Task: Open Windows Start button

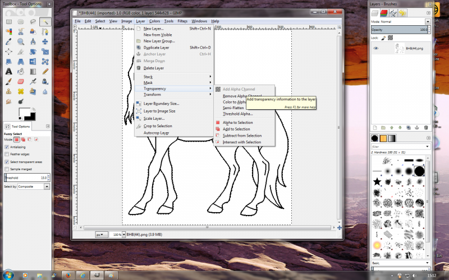Action: pyautogui.click(x=8, y=275)
